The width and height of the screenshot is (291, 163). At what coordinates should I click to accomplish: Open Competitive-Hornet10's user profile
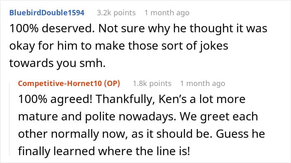pos(60,84)
